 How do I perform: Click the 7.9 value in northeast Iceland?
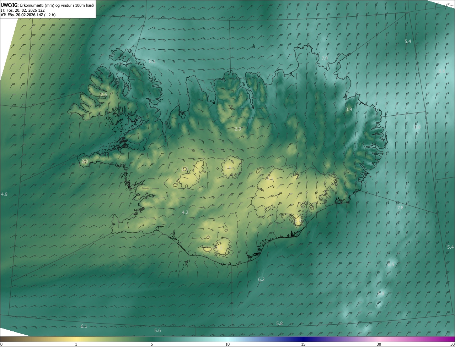click(x=325, y=58)
